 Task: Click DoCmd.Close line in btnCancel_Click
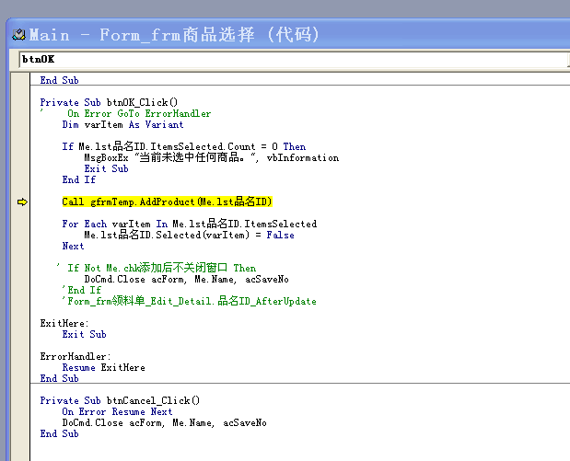coord(164,423)
